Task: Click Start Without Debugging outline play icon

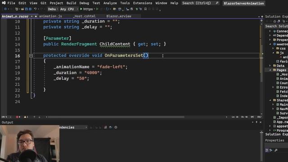Action: 97,9
